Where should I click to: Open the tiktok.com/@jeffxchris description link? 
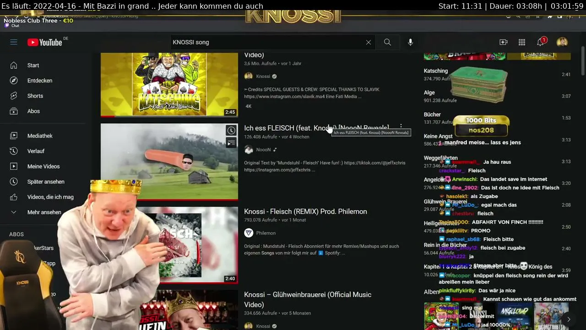click(375, 163)
